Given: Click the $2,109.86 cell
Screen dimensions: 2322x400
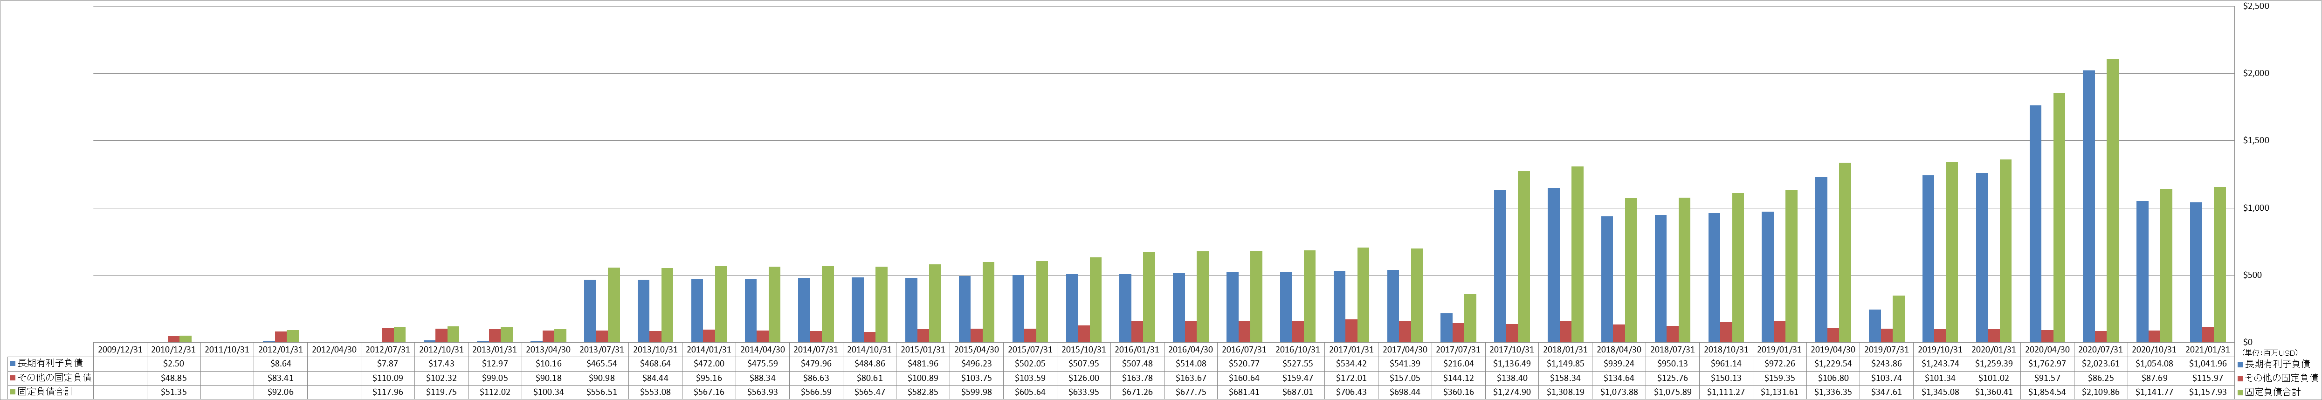Looking at the screenshot, I should click(x=2102, y=392).
